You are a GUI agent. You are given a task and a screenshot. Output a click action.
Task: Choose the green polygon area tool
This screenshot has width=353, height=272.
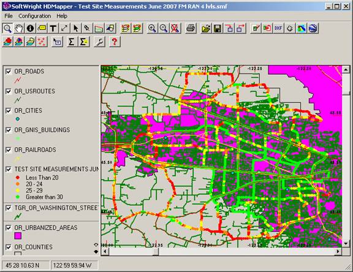point(99,28)
